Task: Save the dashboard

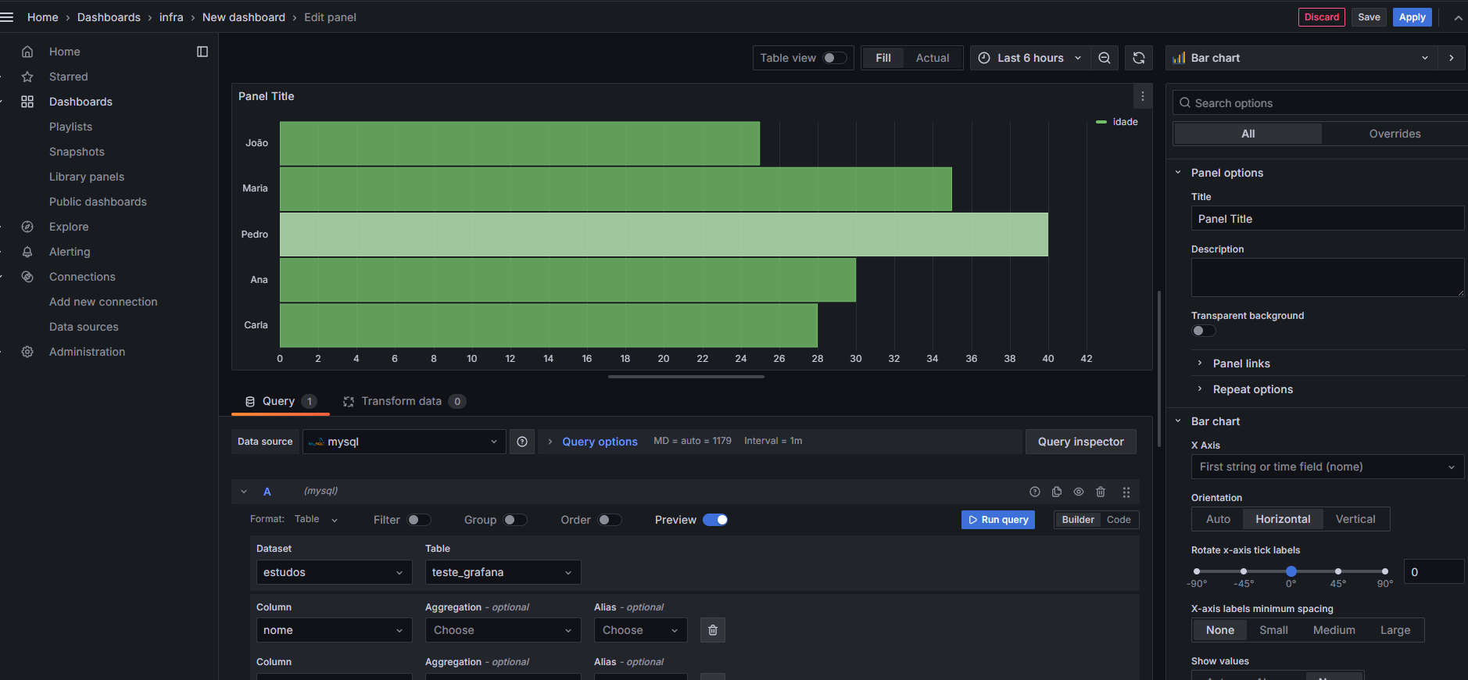Action: pyautogui.click(x=1369, y=17)
